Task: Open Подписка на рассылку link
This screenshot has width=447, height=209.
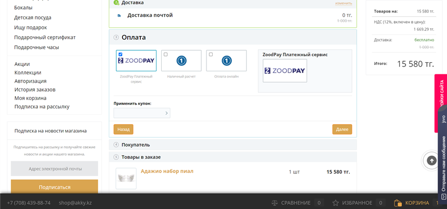Action: coord(42,107)
